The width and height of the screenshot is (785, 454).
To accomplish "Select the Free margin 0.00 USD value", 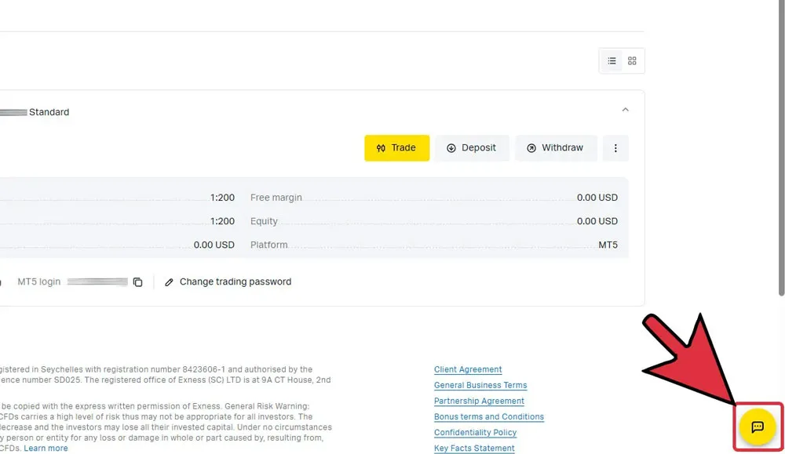I will pos(597,198).
